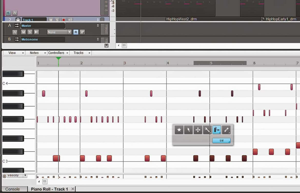Click the MIDI connector icon on Track 1

[x=18, y=20]
